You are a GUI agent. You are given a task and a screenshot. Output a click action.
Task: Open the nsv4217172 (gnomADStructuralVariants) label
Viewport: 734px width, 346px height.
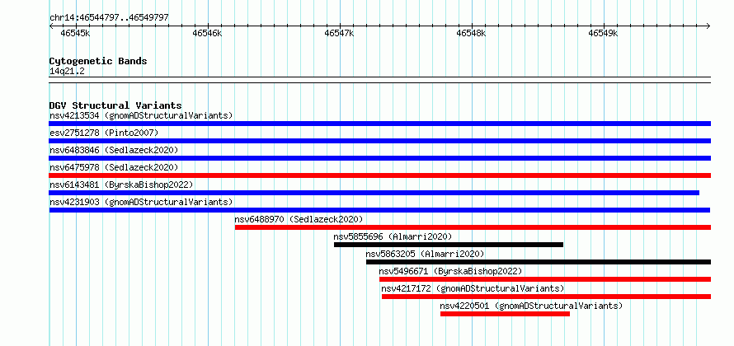tap(473, 288)
